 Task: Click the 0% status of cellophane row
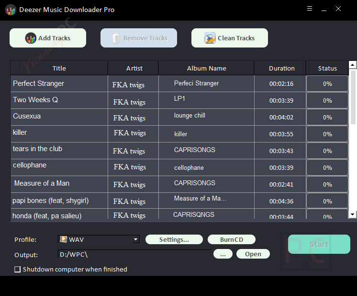[x=327, y=168]
